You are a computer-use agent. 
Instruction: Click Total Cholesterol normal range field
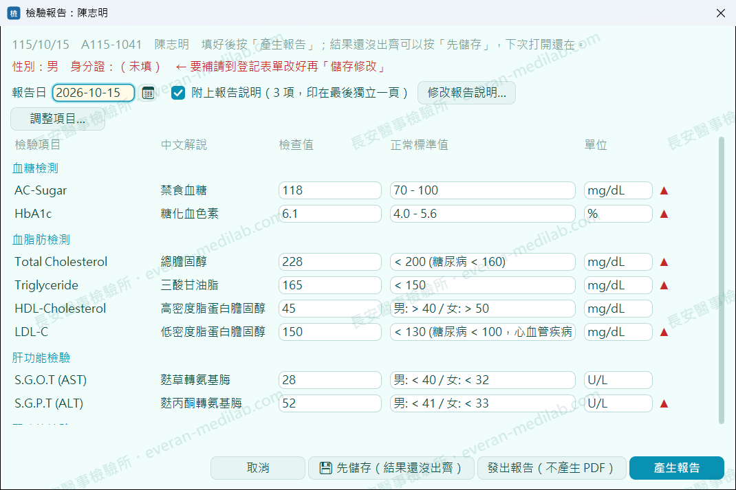tap(483, 262)
